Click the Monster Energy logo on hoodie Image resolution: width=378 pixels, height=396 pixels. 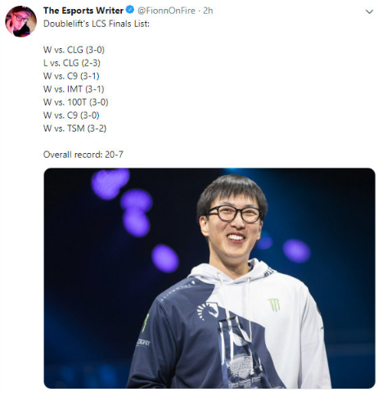tap(274, 304)
